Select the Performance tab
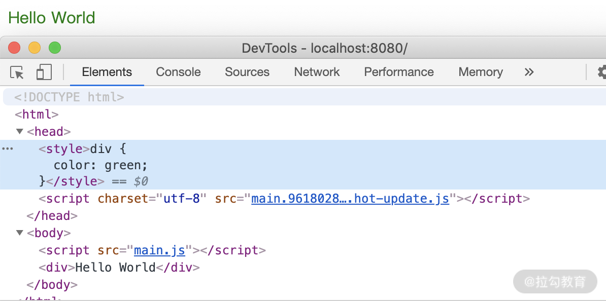 399,72
